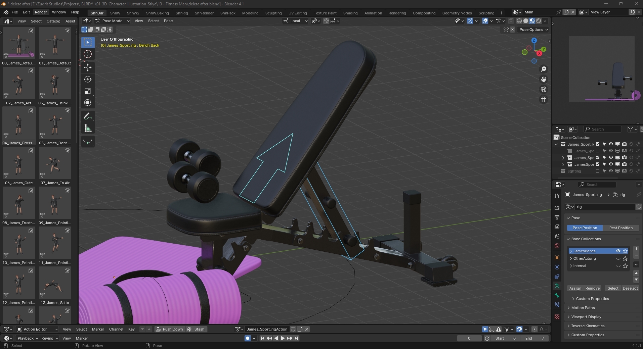The width and height of the screenshot is (643, 349).
Task: Toggle visibility of JamesBones collection
Action: click(618, 251)
